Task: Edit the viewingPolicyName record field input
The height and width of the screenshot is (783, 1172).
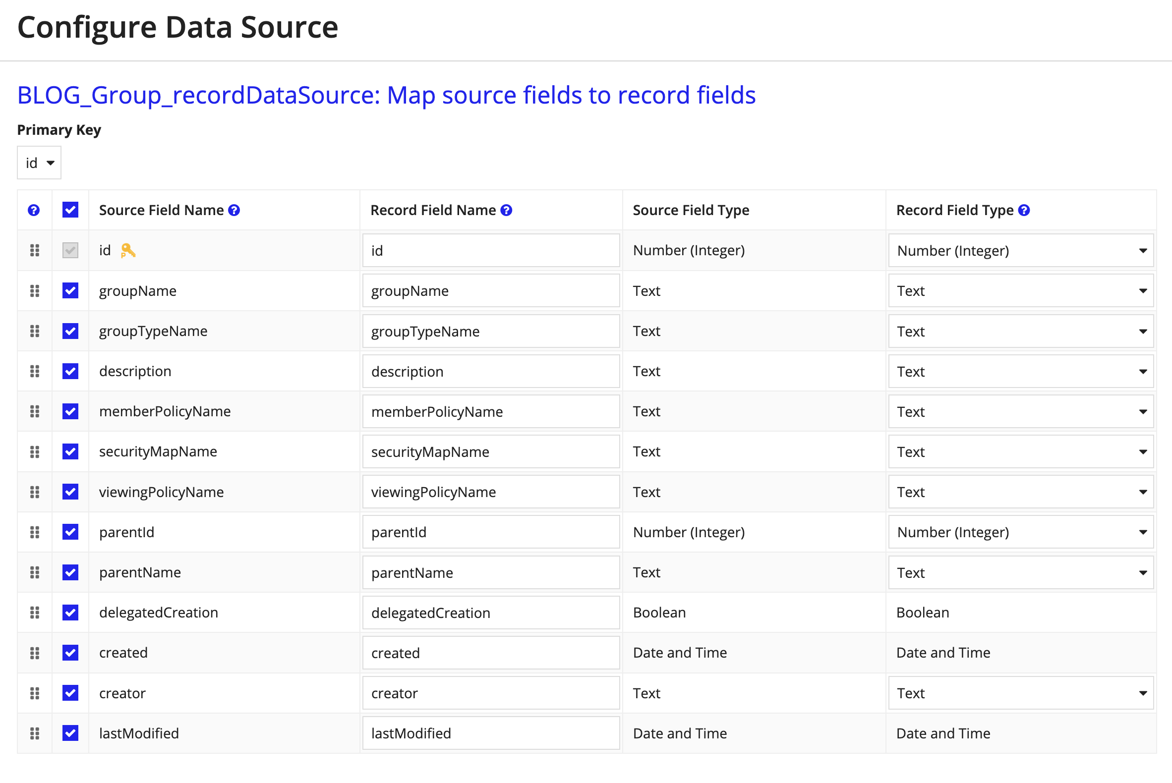Action: (x=491, y=492)
